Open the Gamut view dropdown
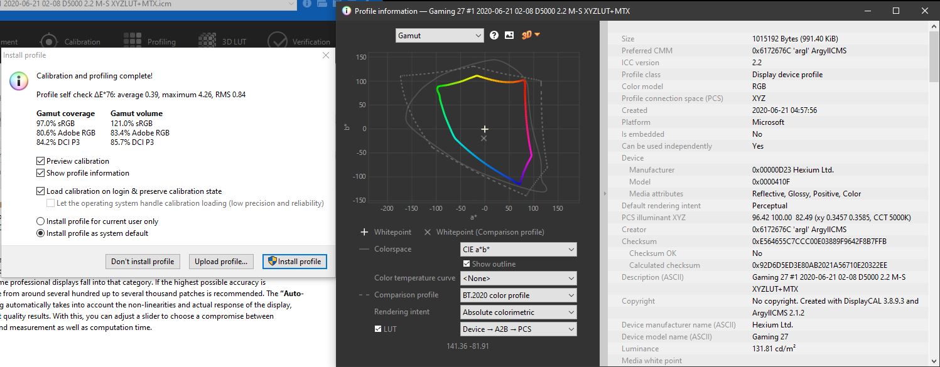The height and width of the screenshot is (367, 940). pos(440,36)
